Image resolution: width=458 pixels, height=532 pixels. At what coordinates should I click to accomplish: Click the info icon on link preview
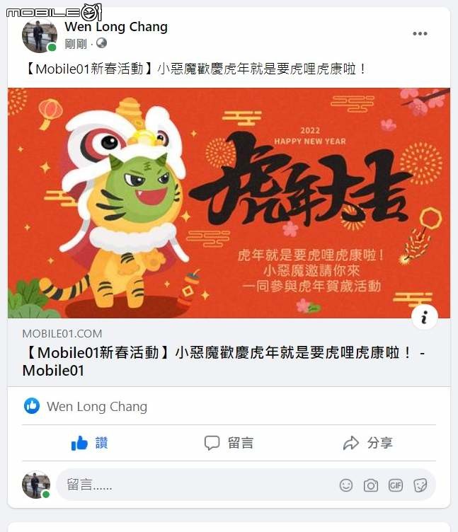click(424, 318)
